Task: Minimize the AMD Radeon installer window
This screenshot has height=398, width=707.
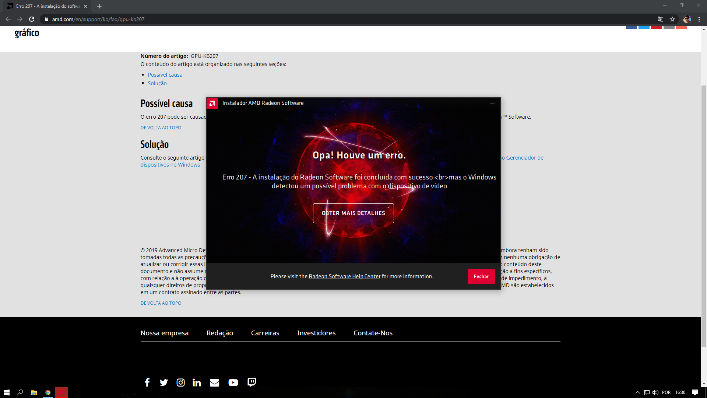Action: tap(492, 104)
